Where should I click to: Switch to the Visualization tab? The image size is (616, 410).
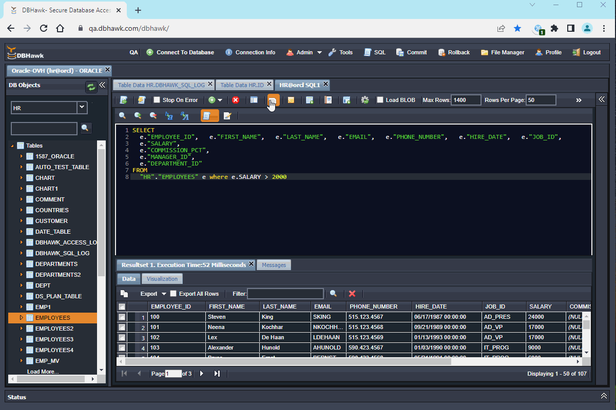[162, 279]
